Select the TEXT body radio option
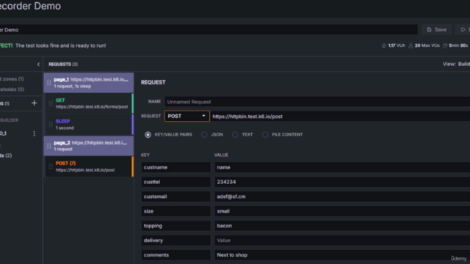This screenshot has height=264, width=470. [x=235, y=135]
